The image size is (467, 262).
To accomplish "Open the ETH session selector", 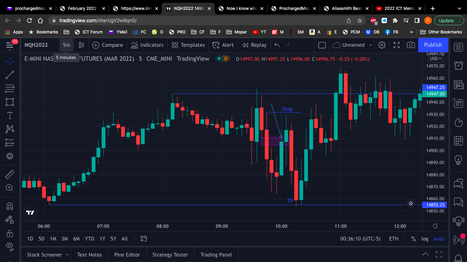I will click(x=394, y=239).
